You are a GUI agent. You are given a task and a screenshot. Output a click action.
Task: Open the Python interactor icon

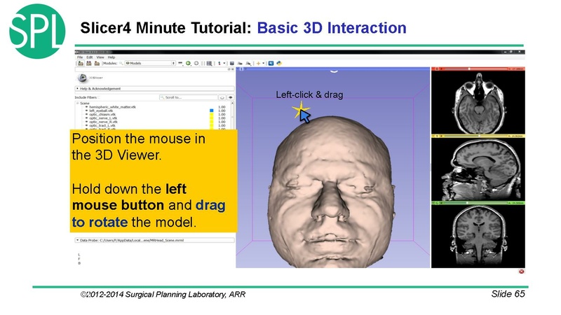click(279, 63)
